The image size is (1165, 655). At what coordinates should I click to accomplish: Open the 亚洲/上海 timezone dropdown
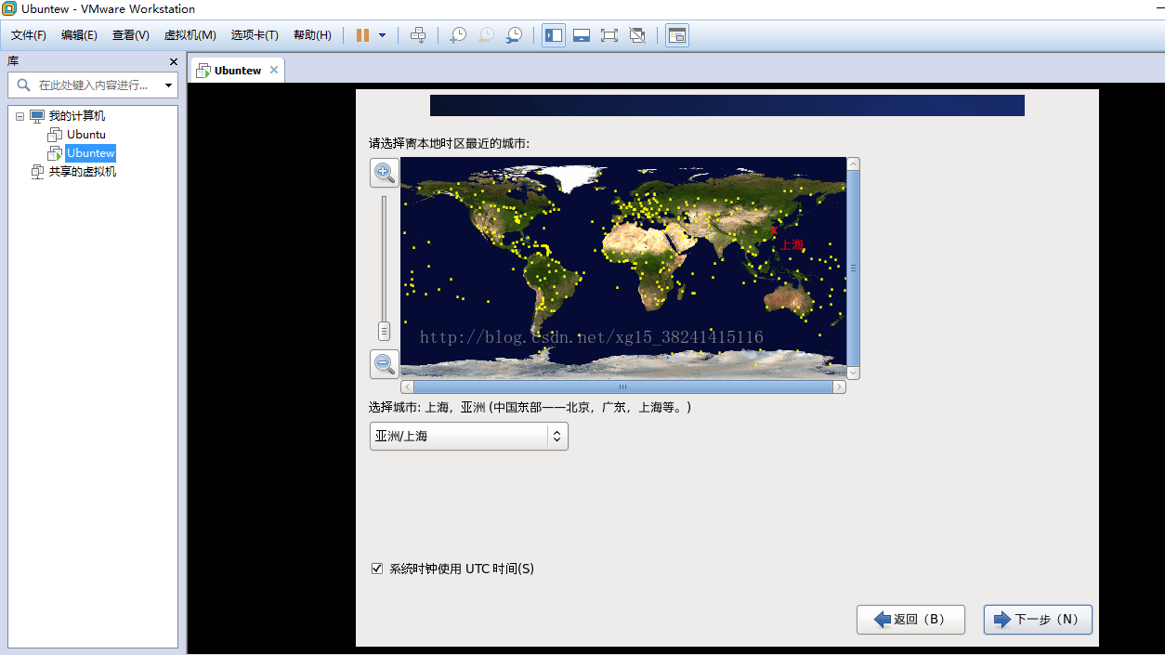468,436
